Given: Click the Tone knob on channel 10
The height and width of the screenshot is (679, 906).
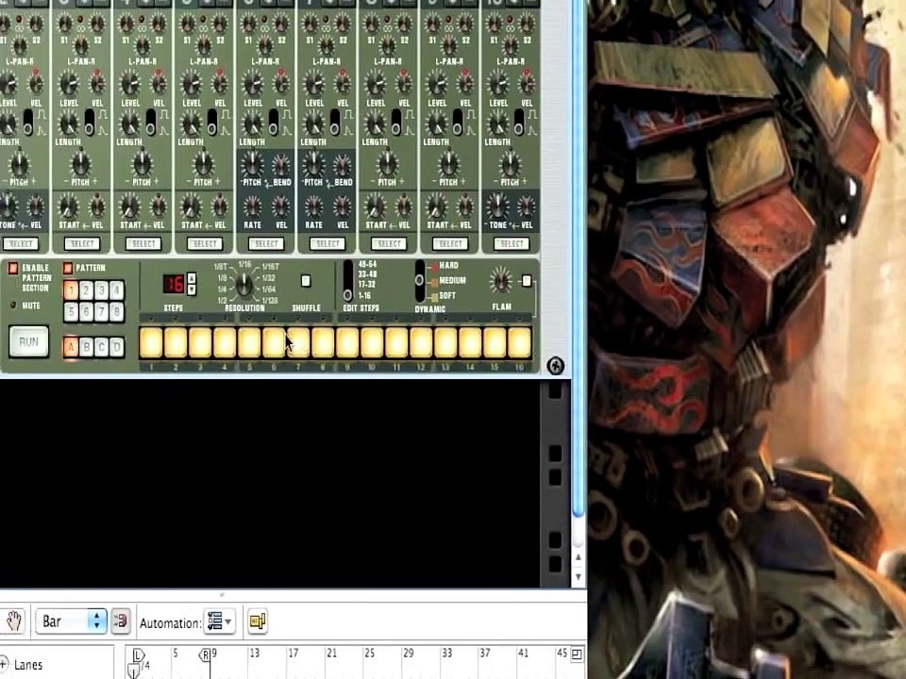Looking at the screenshot, I should pos(498,207).
